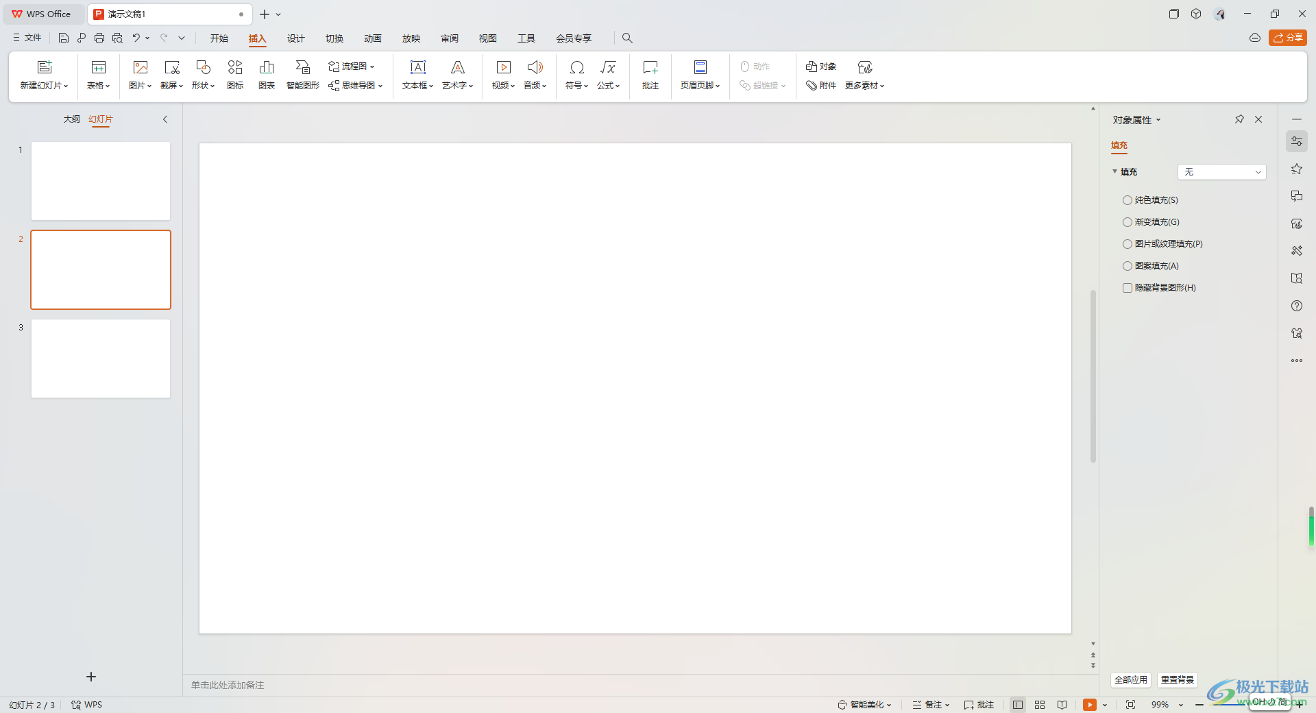Click the Reset Background (重置背景) button
Screen dimensions: 1316x713
pos(1178,680)
